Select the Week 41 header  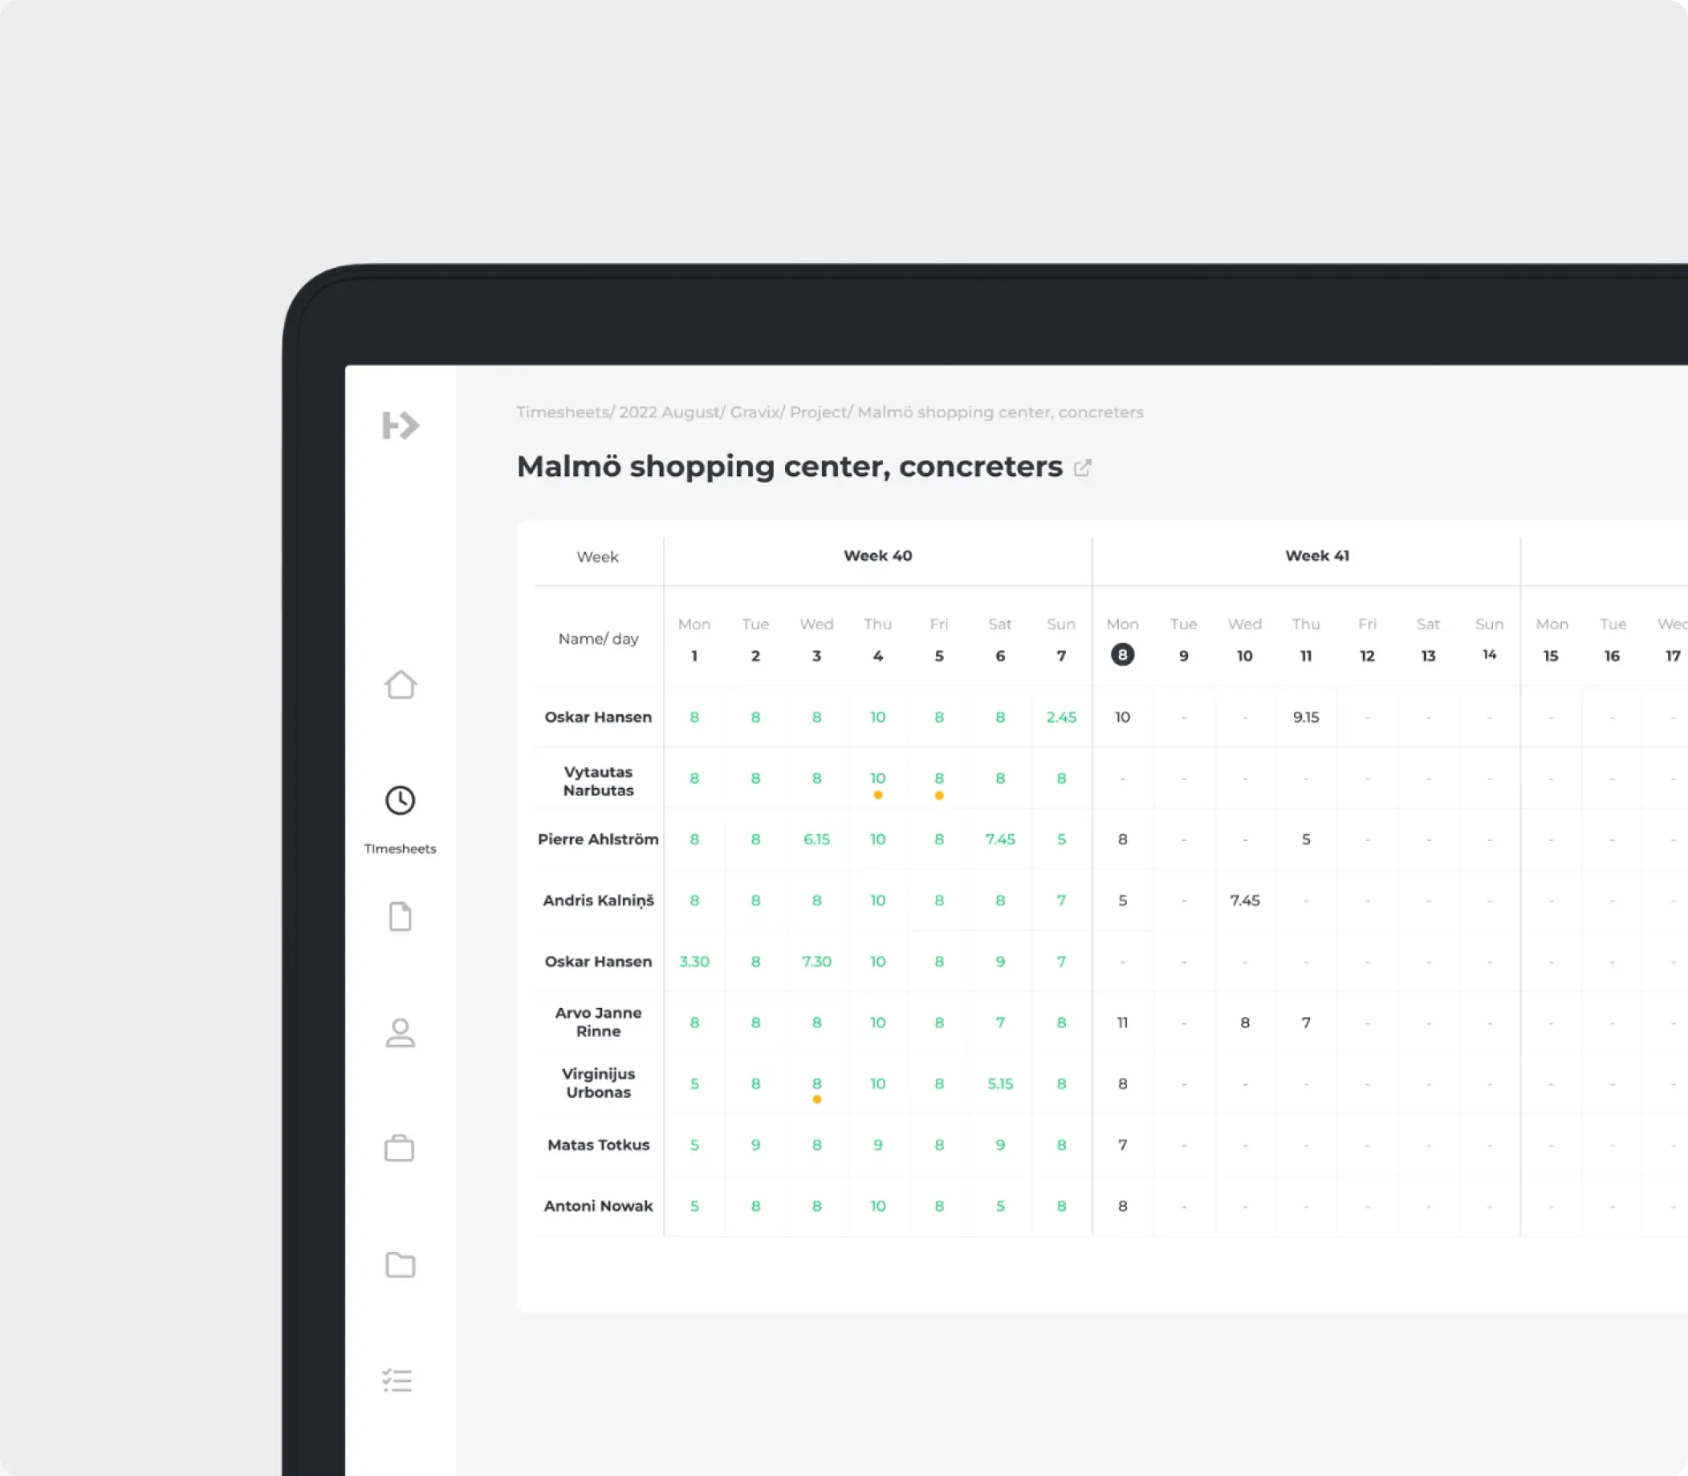coord(1317,556)
